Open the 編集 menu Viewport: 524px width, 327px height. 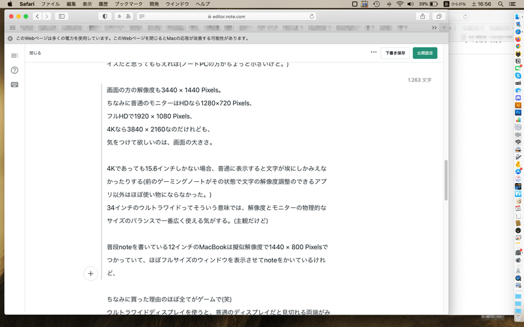pos(71,4)
